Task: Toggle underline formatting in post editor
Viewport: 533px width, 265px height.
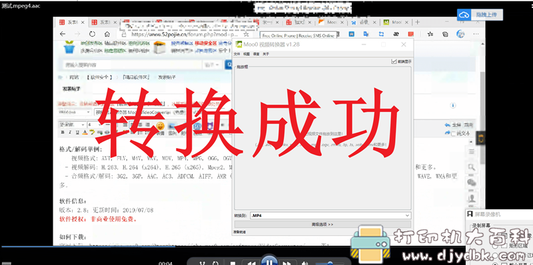Action: [x=77, y=133]
